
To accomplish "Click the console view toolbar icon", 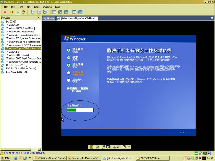I will (80, 12).
